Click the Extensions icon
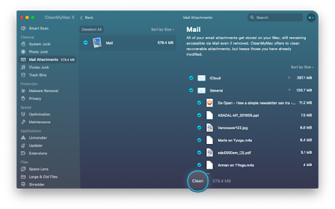335x209 pixels. point(23,153)
